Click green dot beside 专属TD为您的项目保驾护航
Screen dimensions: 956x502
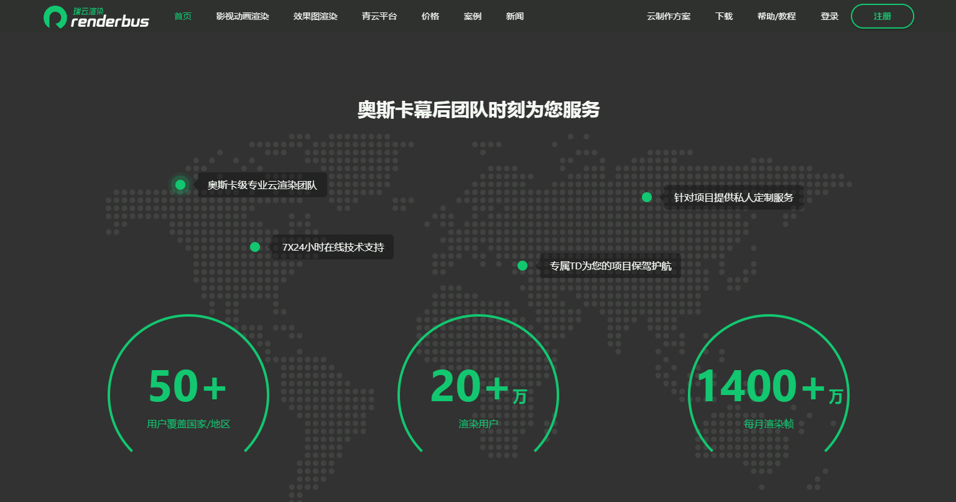(522, 266)
